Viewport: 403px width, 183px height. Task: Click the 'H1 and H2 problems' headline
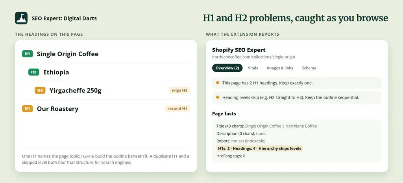tap(295, 18)
